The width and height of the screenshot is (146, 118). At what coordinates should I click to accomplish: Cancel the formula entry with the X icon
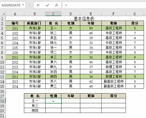[x=38, y=5]
